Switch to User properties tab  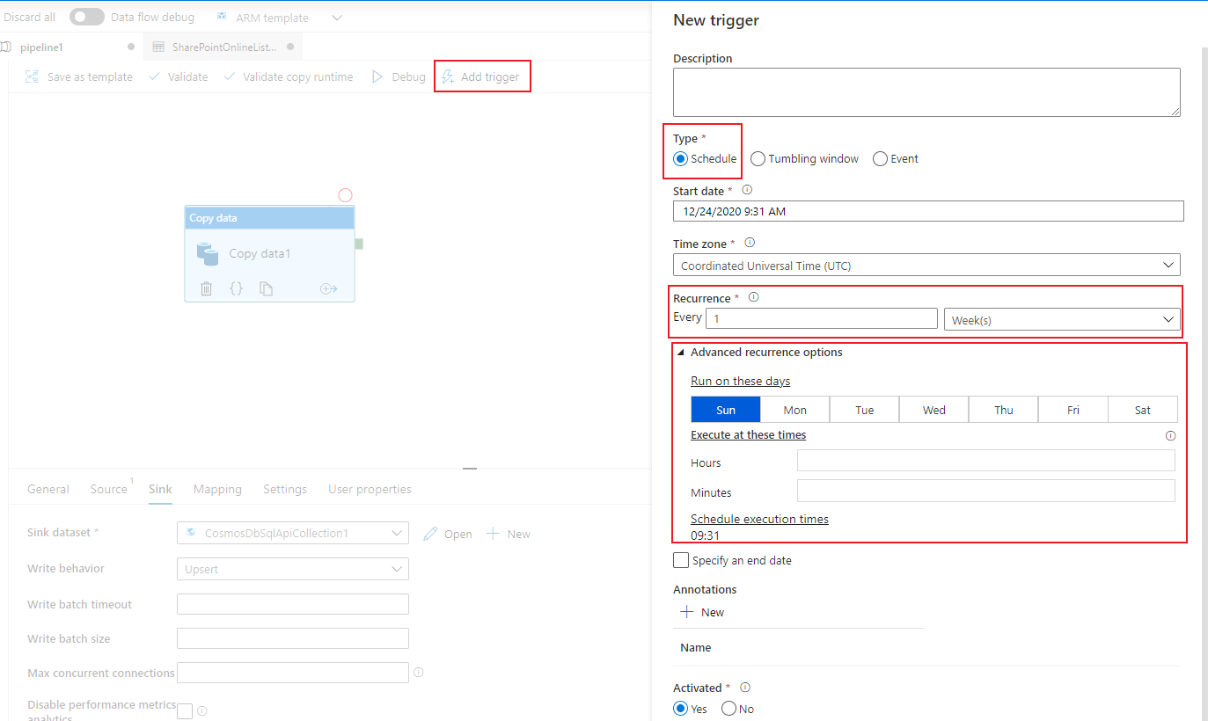point(370,489)
